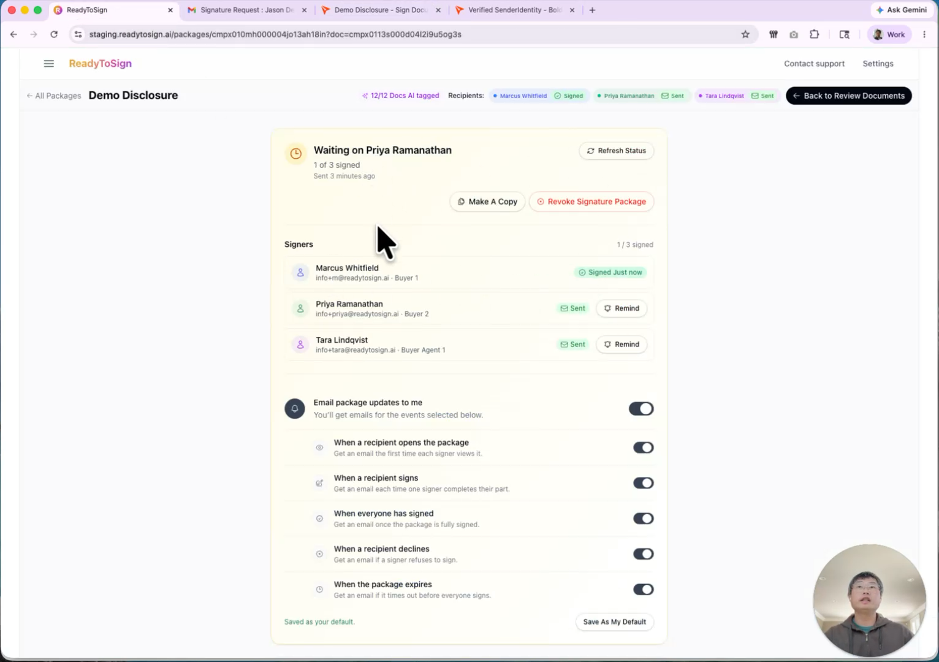Click the presenter webcam bubble
Viewport: 939px width, 662px height.
(x=869, y=600)
